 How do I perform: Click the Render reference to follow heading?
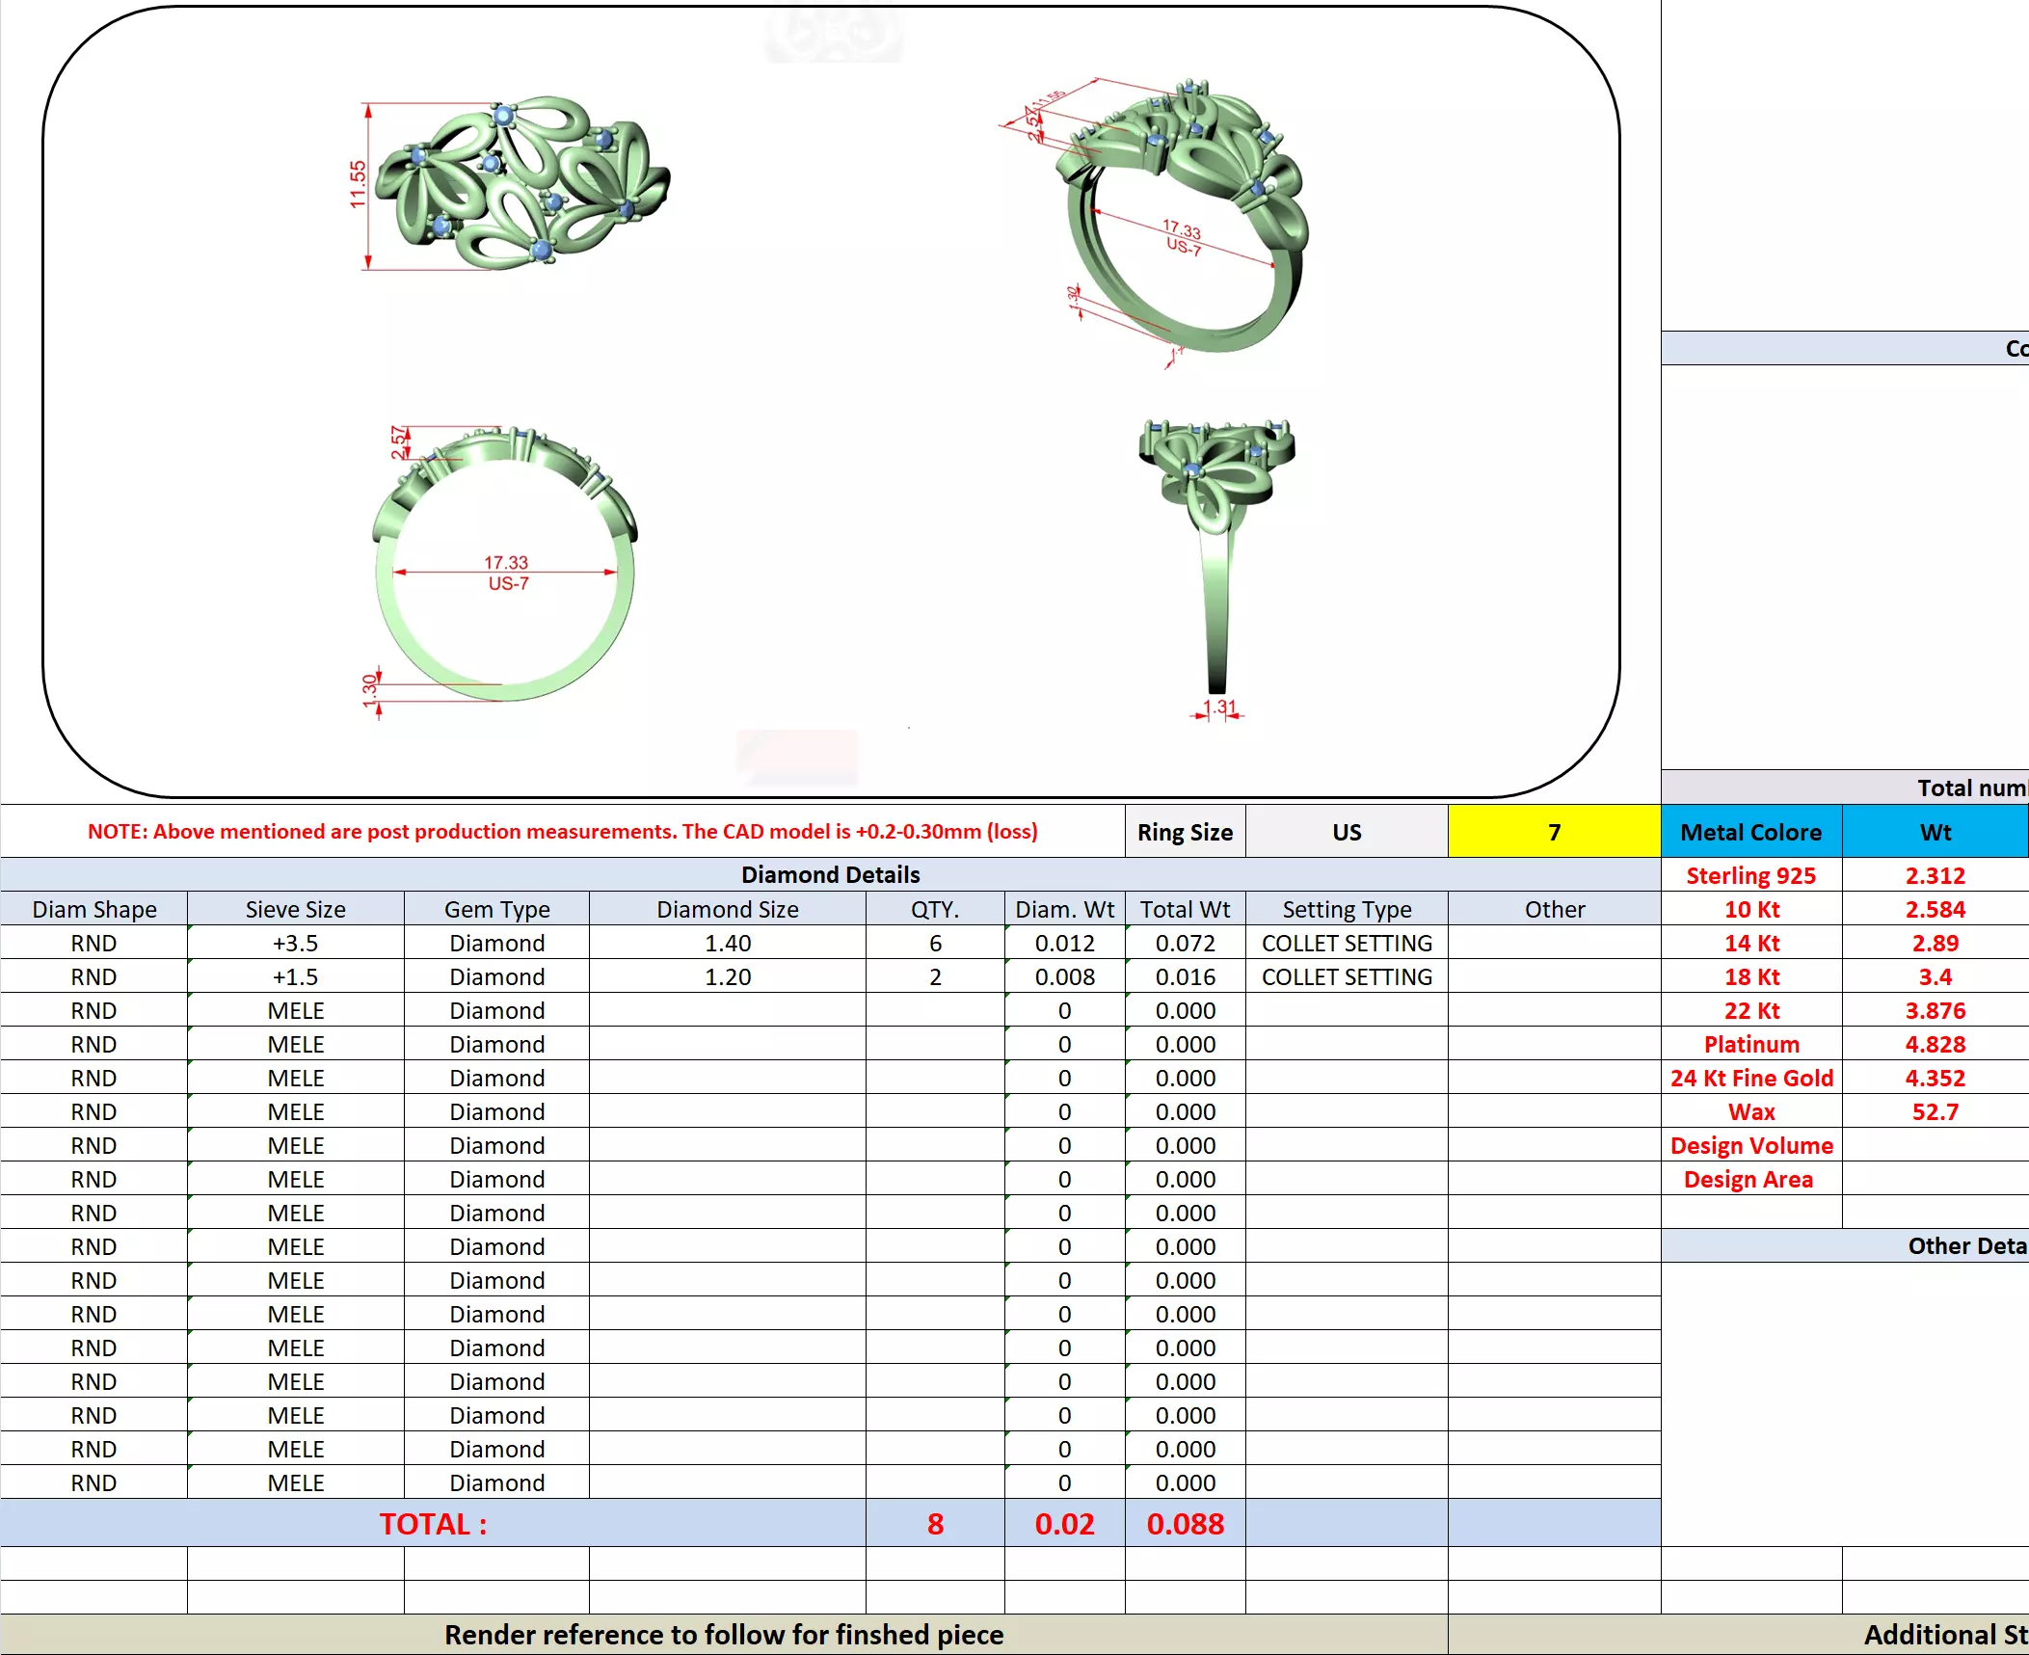(x=723, y=1635)
